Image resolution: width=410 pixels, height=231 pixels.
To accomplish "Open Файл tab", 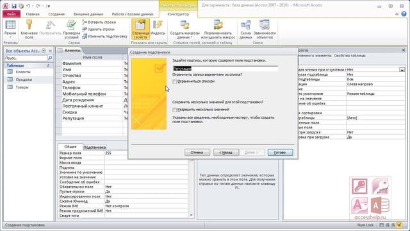I will coord(12,14).
